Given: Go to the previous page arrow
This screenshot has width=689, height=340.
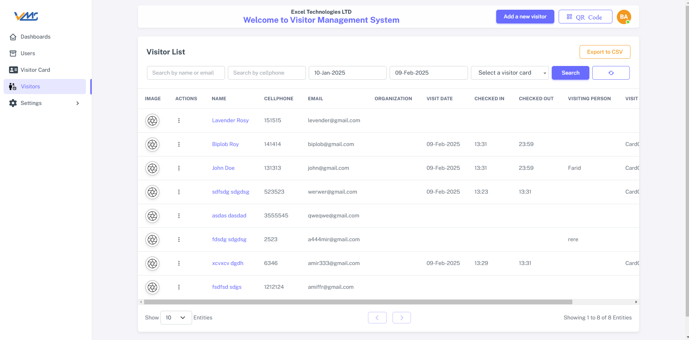Looking at the screenshot, I should [x=377, y=318].
